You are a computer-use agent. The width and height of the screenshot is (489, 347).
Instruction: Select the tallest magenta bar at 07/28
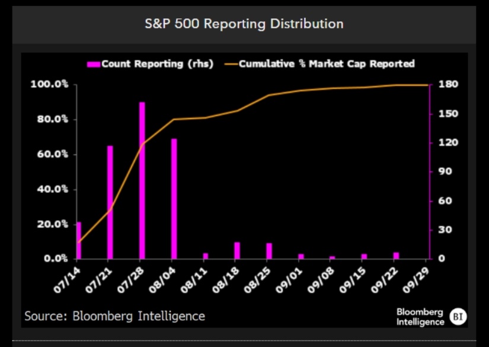point(142,180)
